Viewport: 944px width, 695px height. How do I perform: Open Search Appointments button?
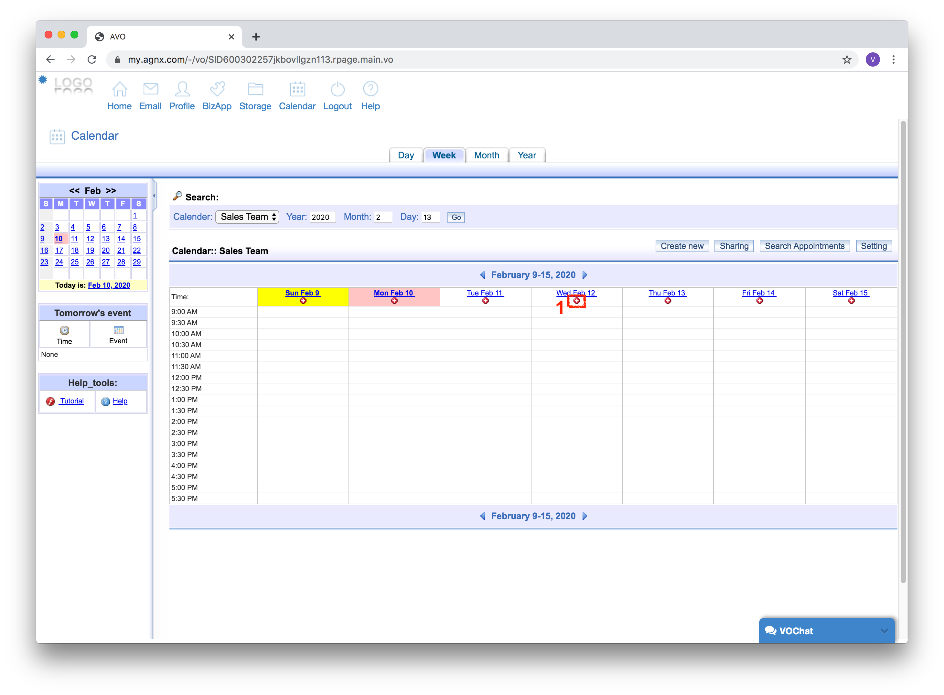[804, 246]
